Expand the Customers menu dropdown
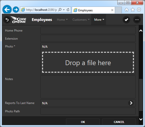 click(81, 20)
